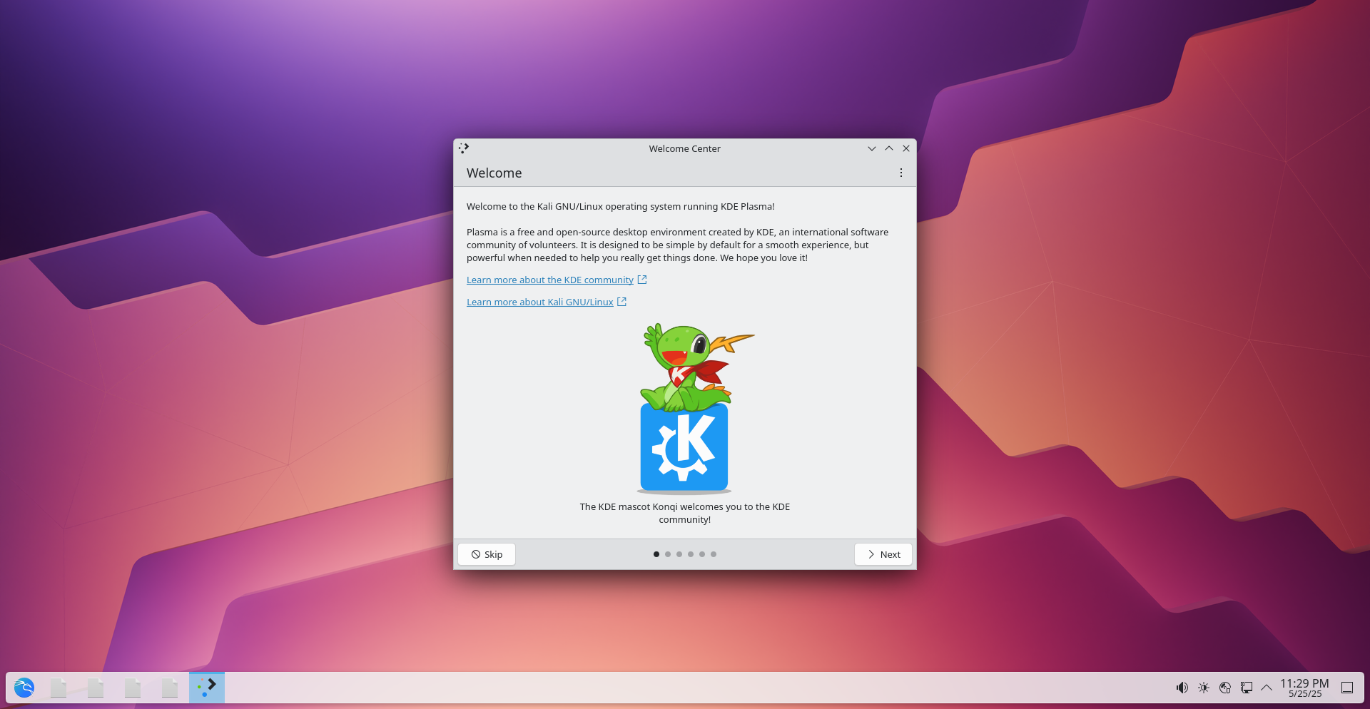Select the Welcome Center taskbar entry
Image resolution: width=1370 pixels, height=709 pixels.
click(x=207, y=688)
